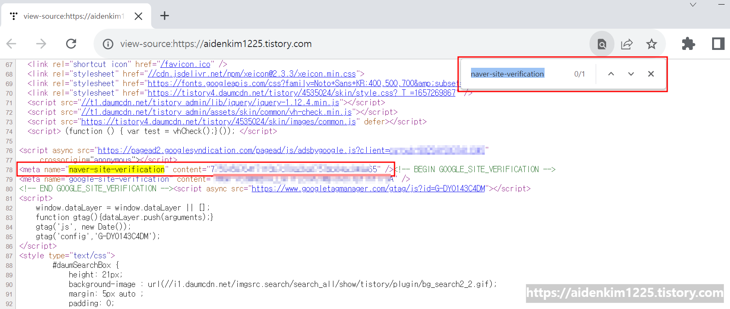
Task: Open the googletagmanager gtag link
Action: point(368,189)
